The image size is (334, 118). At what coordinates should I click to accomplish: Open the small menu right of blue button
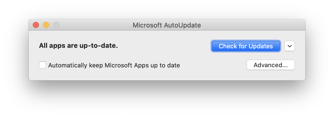click(289, 46)
